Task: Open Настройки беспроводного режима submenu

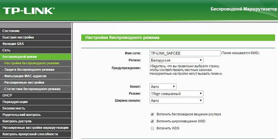Action: (x=35, y=63)
